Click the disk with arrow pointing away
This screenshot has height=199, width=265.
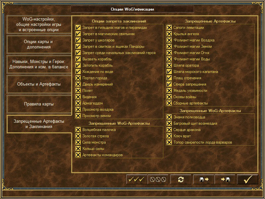point(203,179)
